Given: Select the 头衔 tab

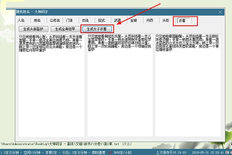Looking at the screenshot, I should coord(166,21).
